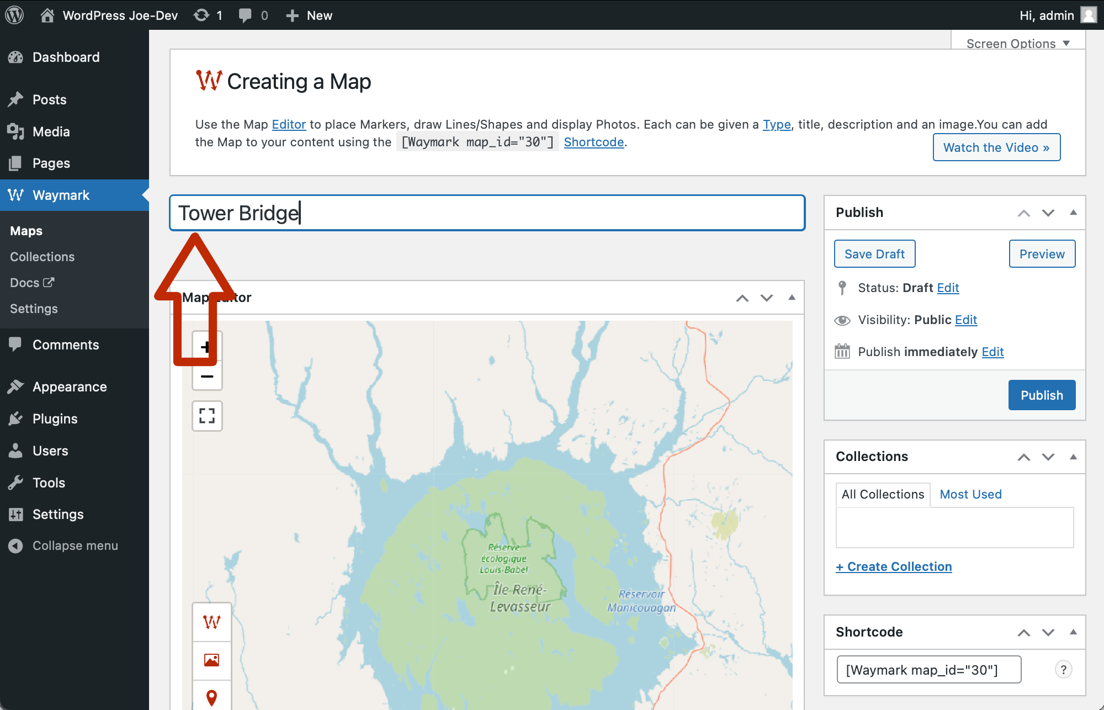Edit the visibility setting of the map
Image resolution: width=1104 pixels, height=710 pixels.
click(x=965, y=320)
